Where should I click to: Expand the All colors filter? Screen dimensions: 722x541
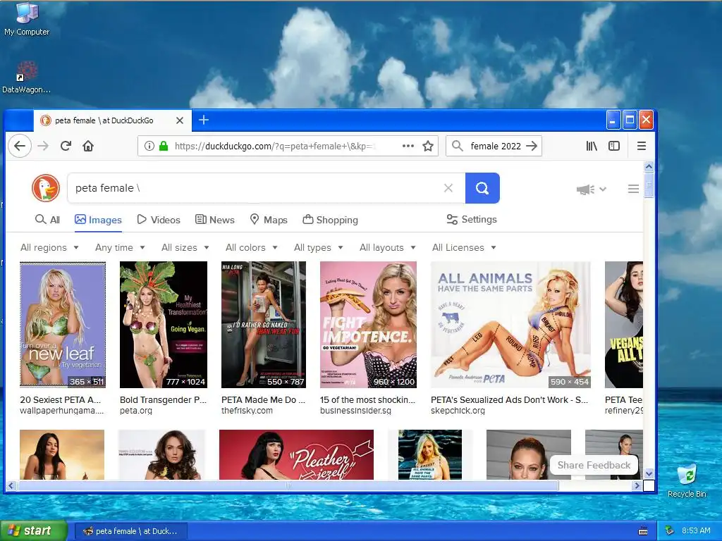tap(252, 247)
